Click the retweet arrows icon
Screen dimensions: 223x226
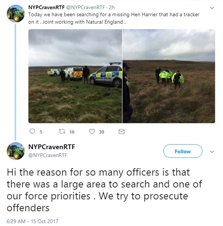[x=62, y=131]
